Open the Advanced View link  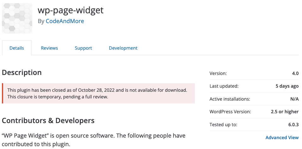pyautogui.click(x=282, y=137)
